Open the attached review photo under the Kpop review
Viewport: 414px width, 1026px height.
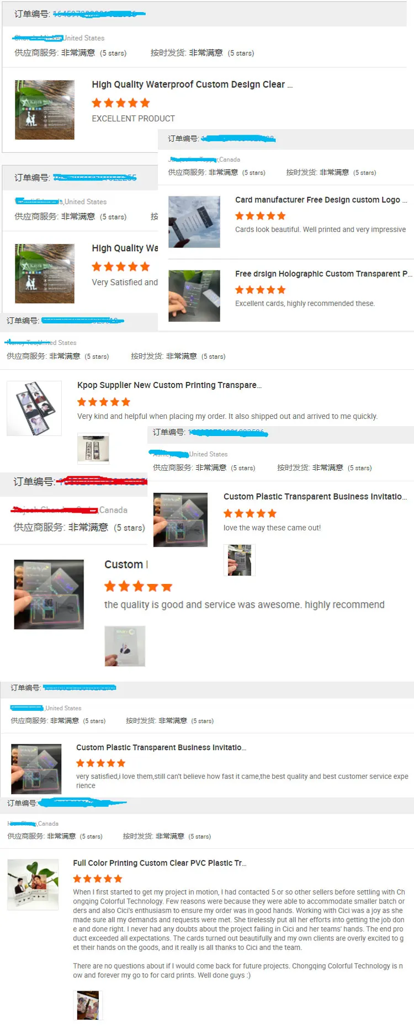pyautogui.click(x=93, y=448)
